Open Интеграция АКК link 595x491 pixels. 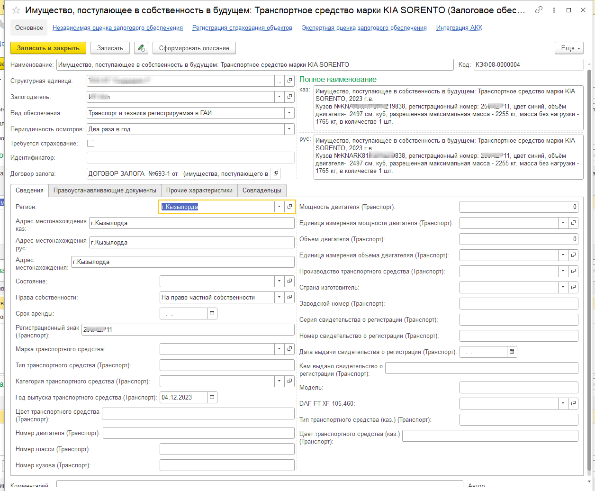[x=459, y=28]
